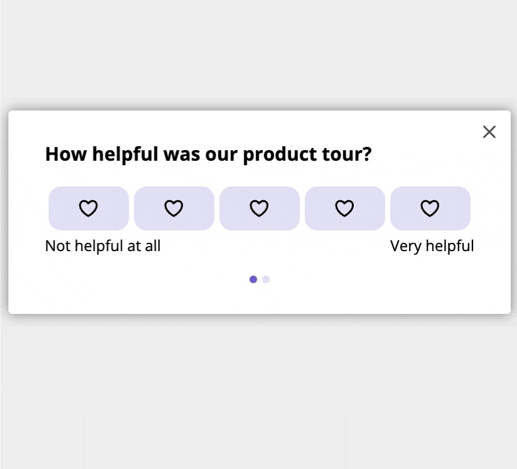Open the next carousel slide indicator
517x469 pixels.
point(265,279)
